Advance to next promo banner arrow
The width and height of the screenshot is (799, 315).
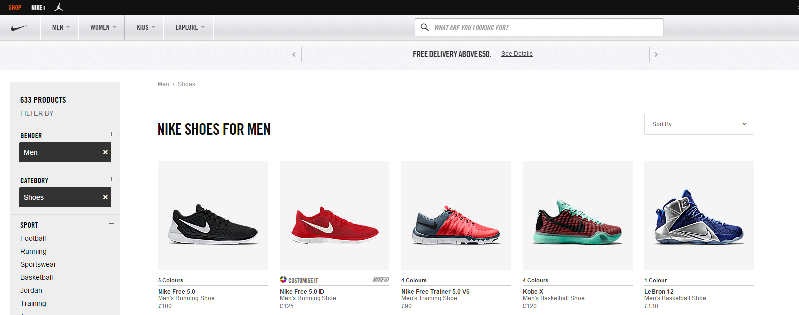coord(656,54)
